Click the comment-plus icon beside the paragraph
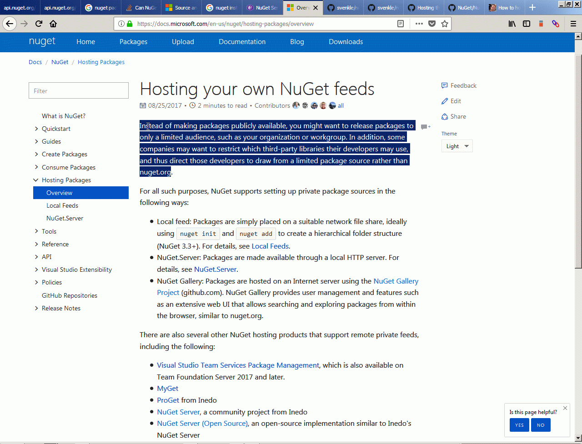Screen dimensions: 582x444 point(426,127)
